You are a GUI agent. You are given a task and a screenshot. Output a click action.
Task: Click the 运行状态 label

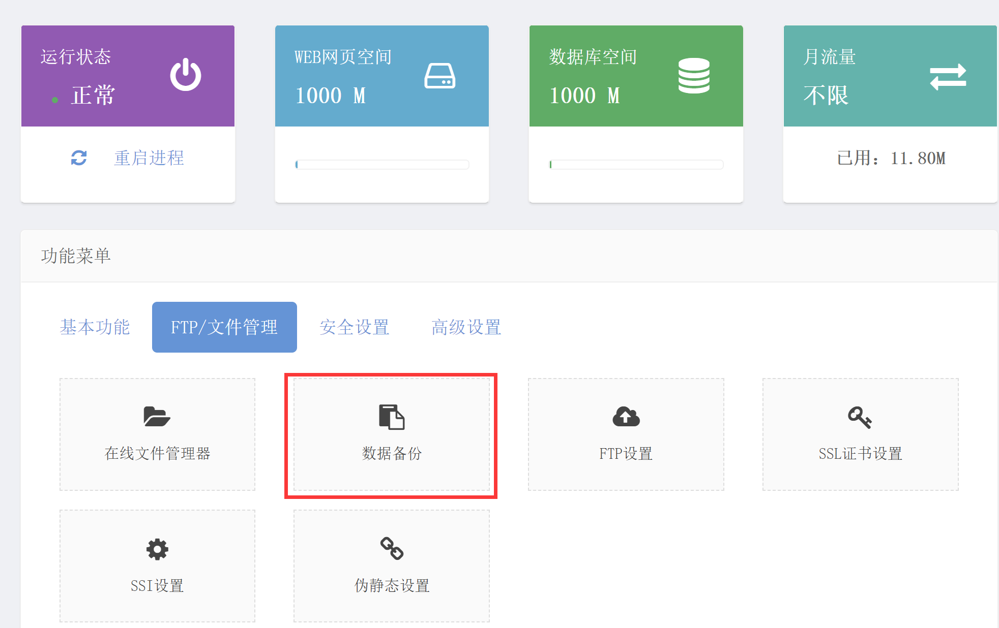pos(76,57)
